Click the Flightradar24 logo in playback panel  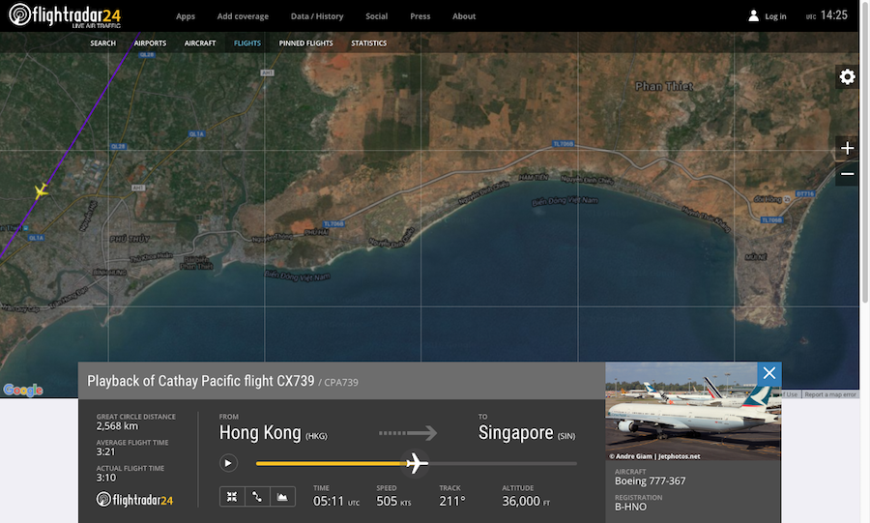(134, 500)
